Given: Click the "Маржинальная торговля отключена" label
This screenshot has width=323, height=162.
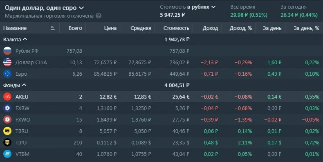Looking at the screenshot, I should pyautogui.click(x=49, y=16).
